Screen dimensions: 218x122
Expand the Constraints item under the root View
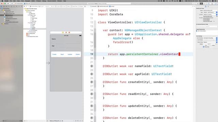click(28, 32)
